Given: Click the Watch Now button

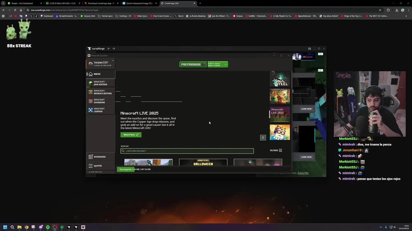Looking at the screenshot, I should coord(131,135).
